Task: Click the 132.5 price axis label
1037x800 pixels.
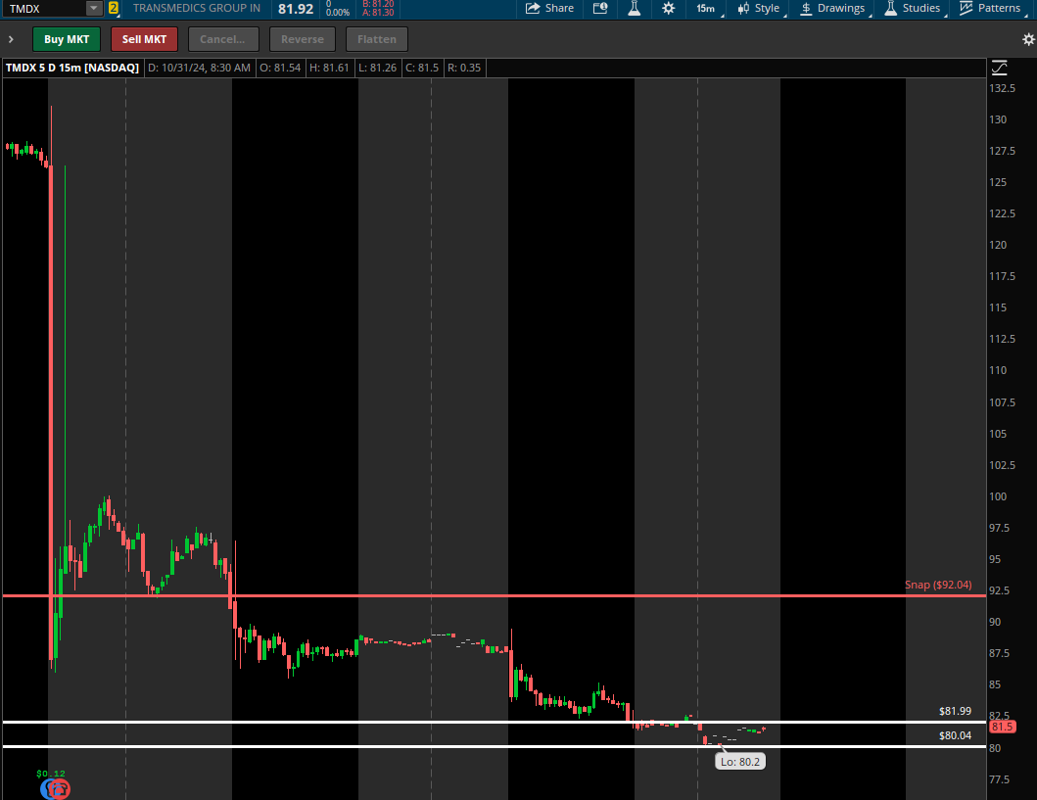Action: pyautogui.click(x=1002, y=88)
